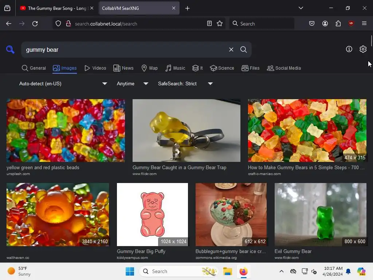Click the commons.wikimedia.org source text

pyautogui.click(x=216, y=258)
